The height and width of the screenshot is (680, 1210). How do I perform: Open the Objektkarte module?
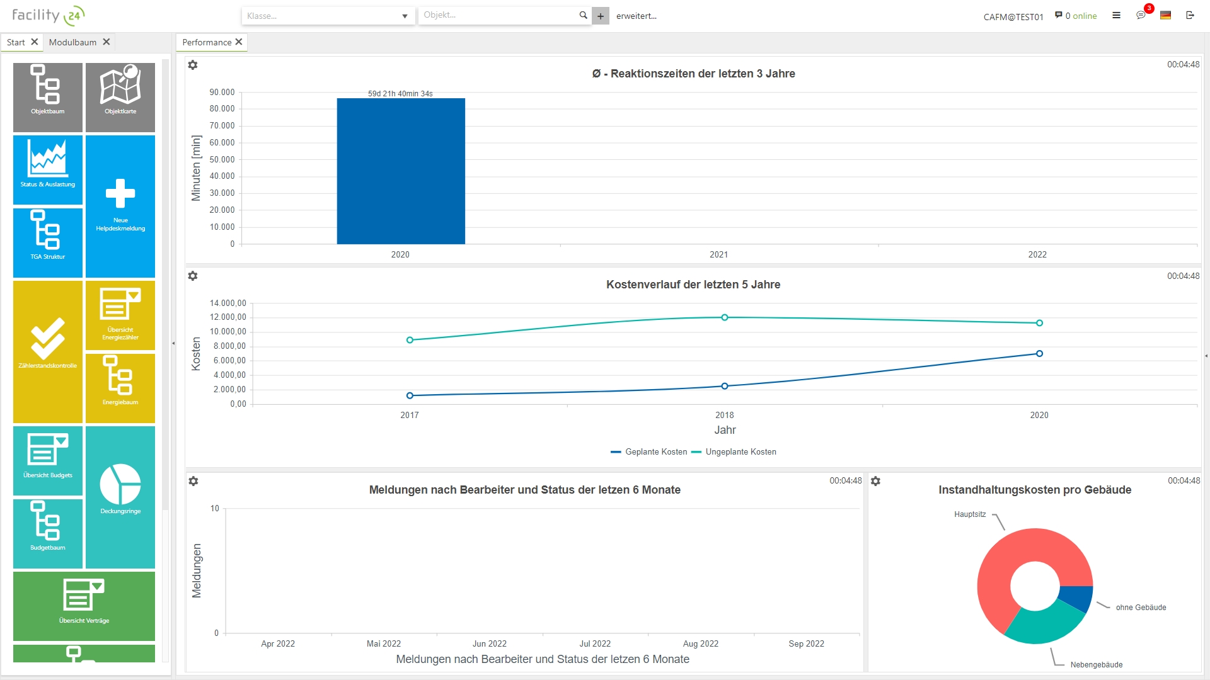click(x=120, y=97)
